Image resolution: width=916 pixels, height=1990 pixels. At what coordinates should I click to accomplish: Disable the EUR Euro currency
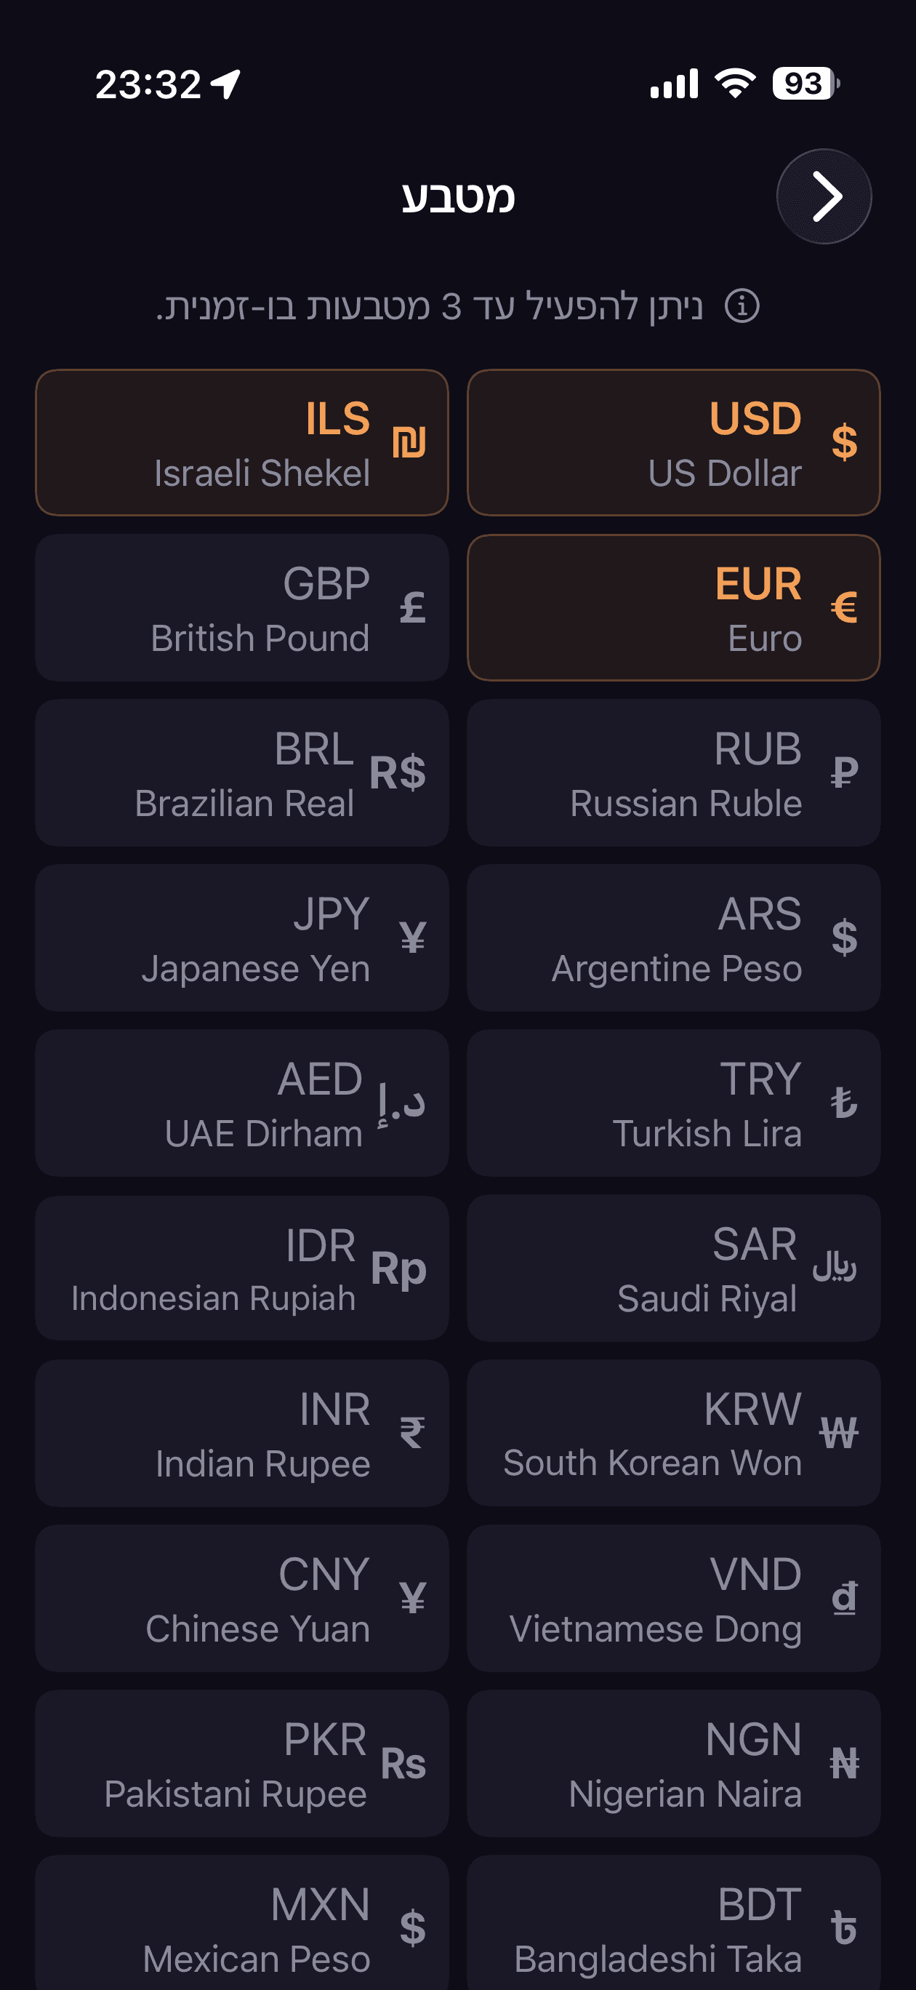(673, 607)
